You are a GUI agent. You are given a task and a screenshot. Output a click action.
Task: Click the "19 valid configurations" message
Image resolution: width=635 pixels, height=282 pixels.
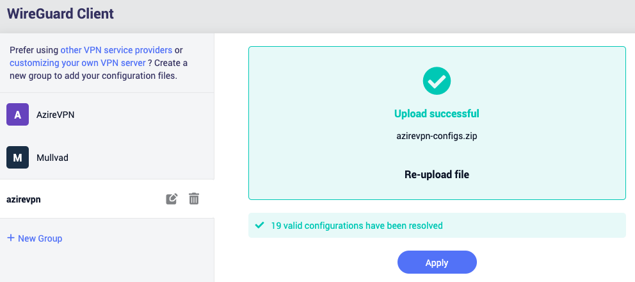357,225
